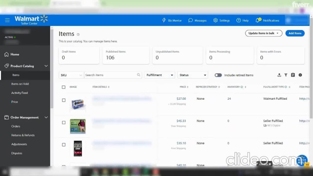This screenshot has height=176, width=313.
Task: Click the alert info circle icon
Action: 300,75
